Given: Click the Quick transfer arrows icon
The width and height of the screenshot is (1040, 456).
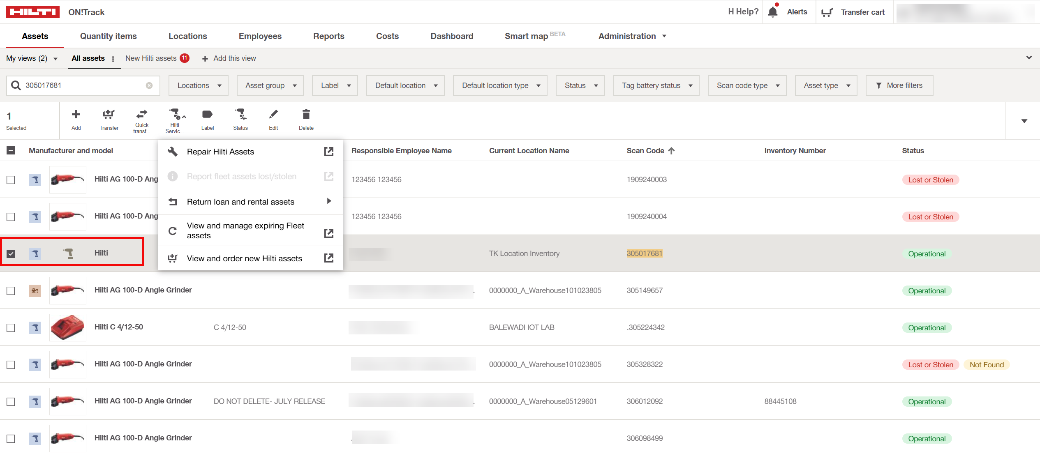Looking at the screenshot, I should (x=142, y=115).
